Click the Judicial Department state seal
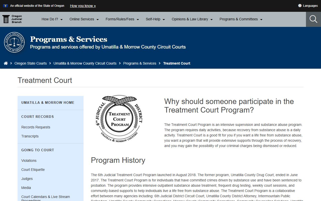The height and width of the screenshot is (201, 321). [x=14, y=42]
